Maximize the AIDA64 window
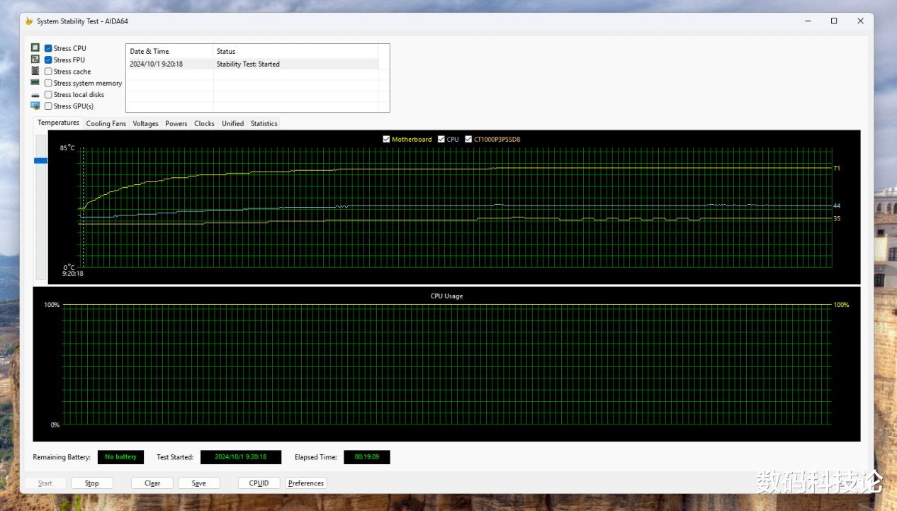Viewport: 897px width, 511px height. 834,21
